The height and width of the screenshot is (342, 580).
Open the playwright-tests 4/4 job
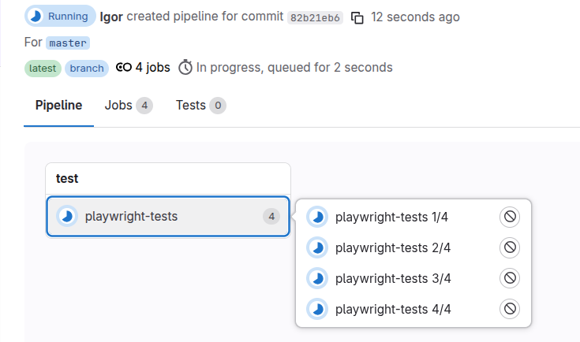tap(393, 309)
